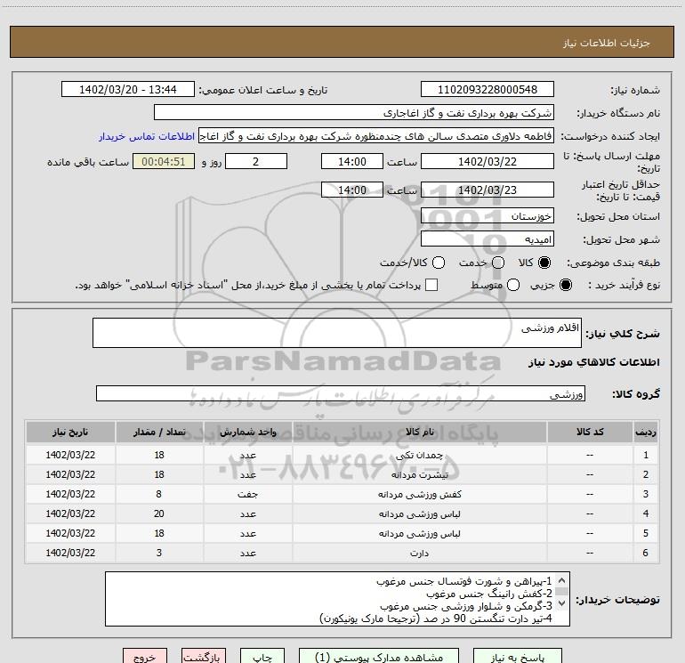Click the need number field 1102093228000548
685x663 pixels.
click(x=488, y=89)
